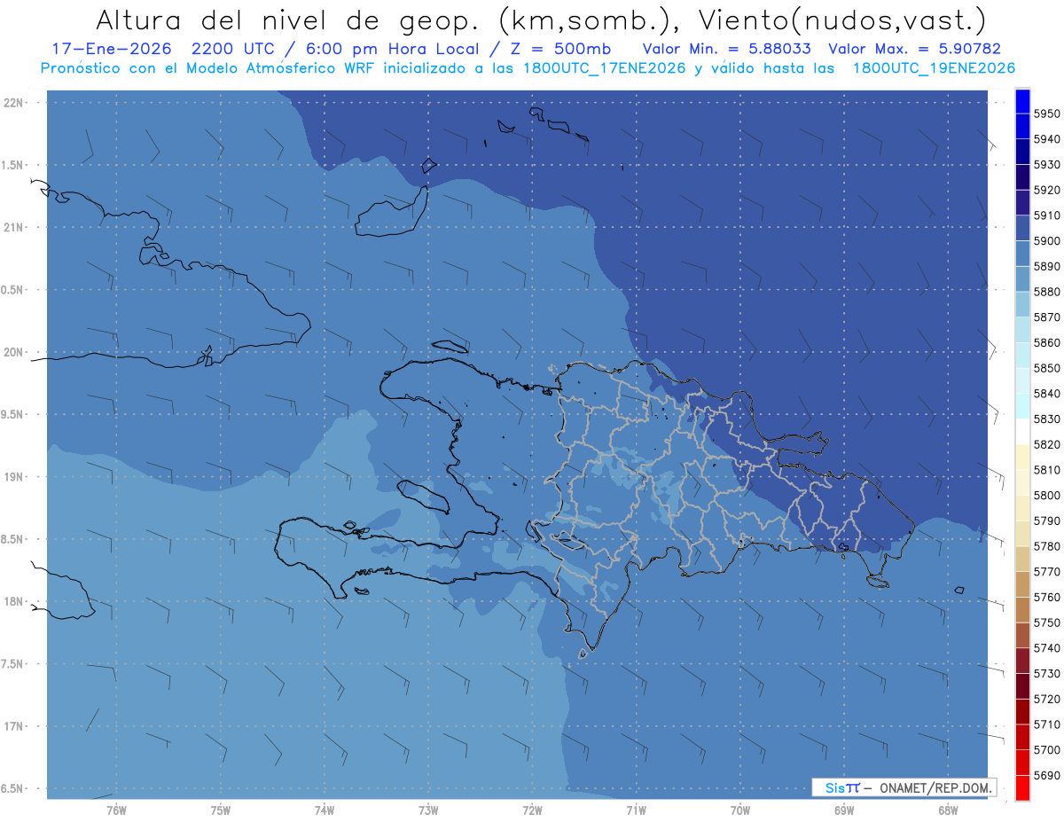
Task: Click the 5710 colorbar value
Action: (1046, 724)
